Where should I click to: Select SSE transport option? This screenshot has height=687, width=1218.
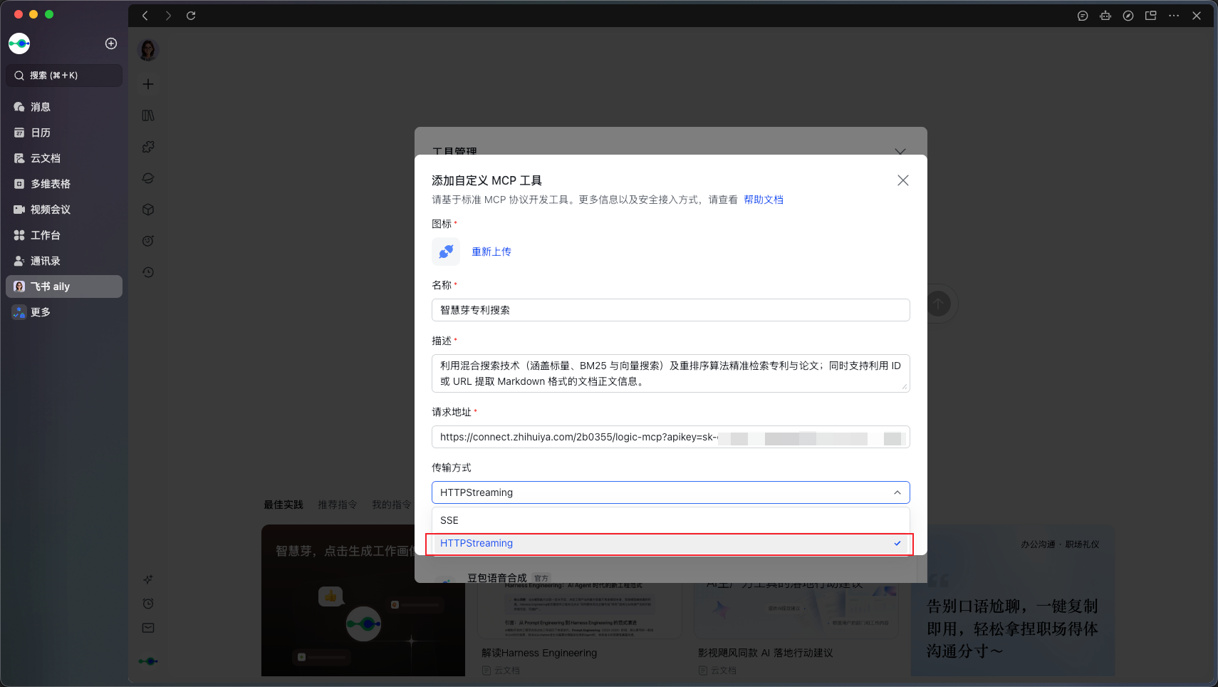click(671, 520)
